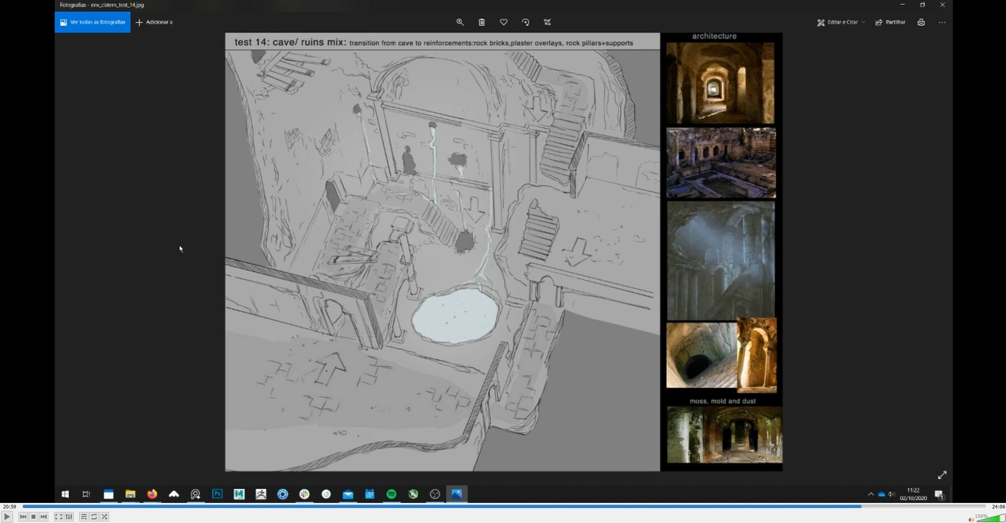Open the Partilhar share option
The image size is (1006, 523).
click(x=890, y=22)
